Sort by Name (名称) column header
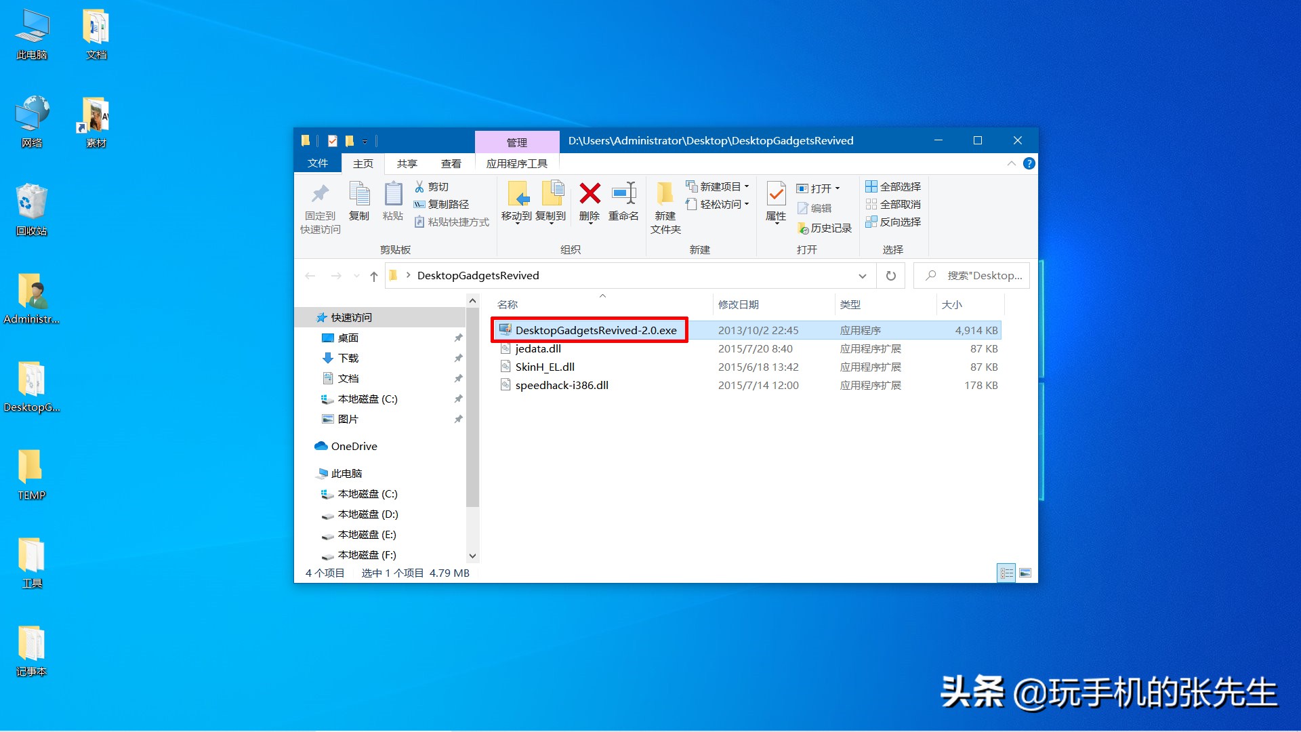 508,305
